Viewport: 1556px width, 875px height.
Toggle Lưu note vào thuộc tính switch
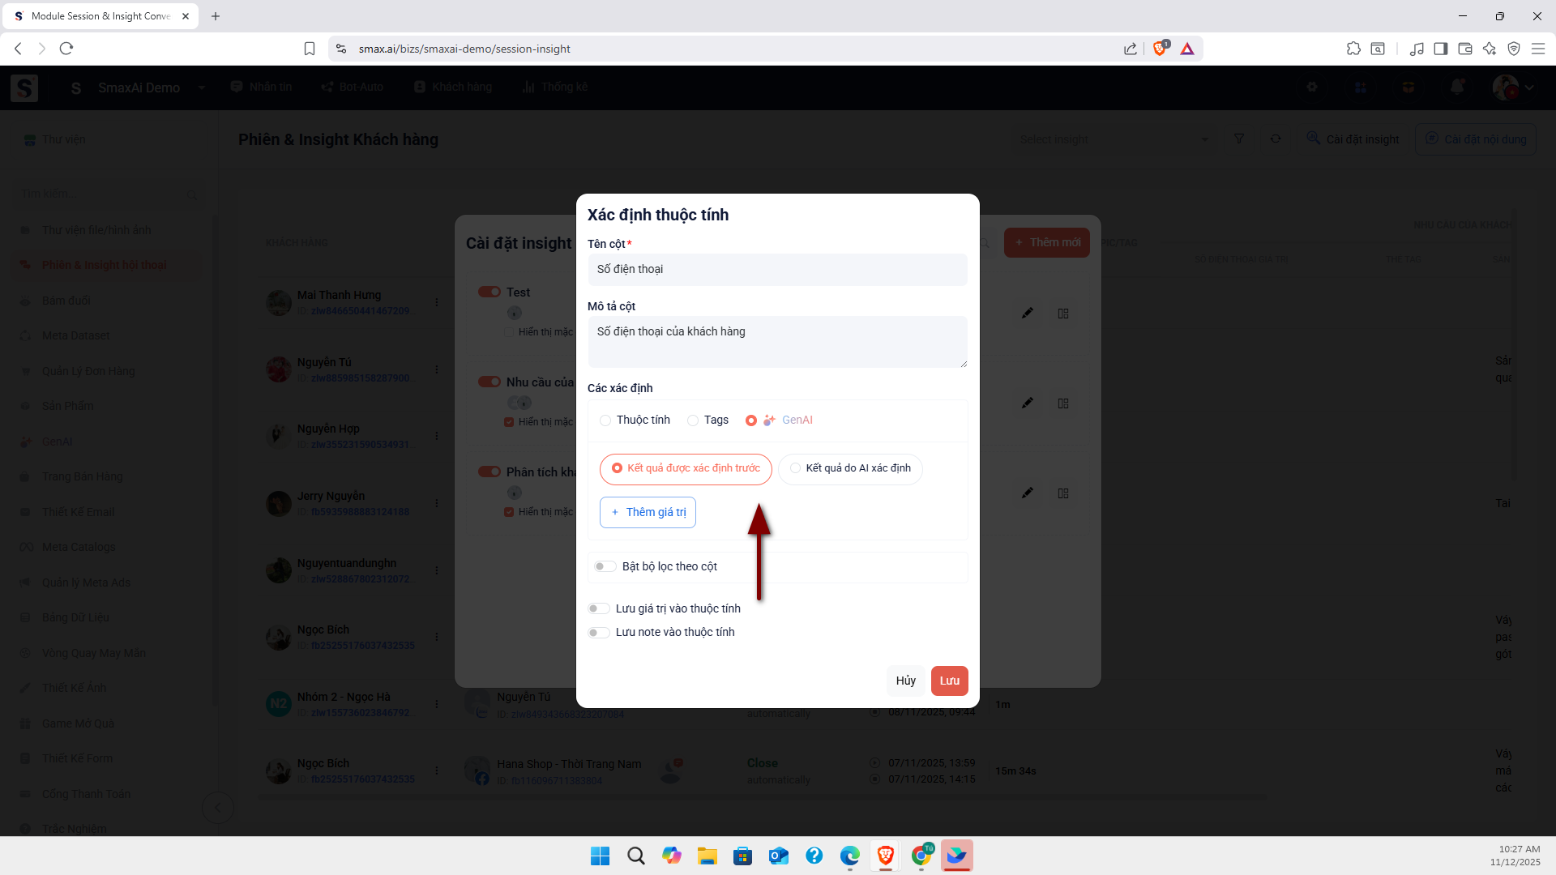(x=599, y=633)
